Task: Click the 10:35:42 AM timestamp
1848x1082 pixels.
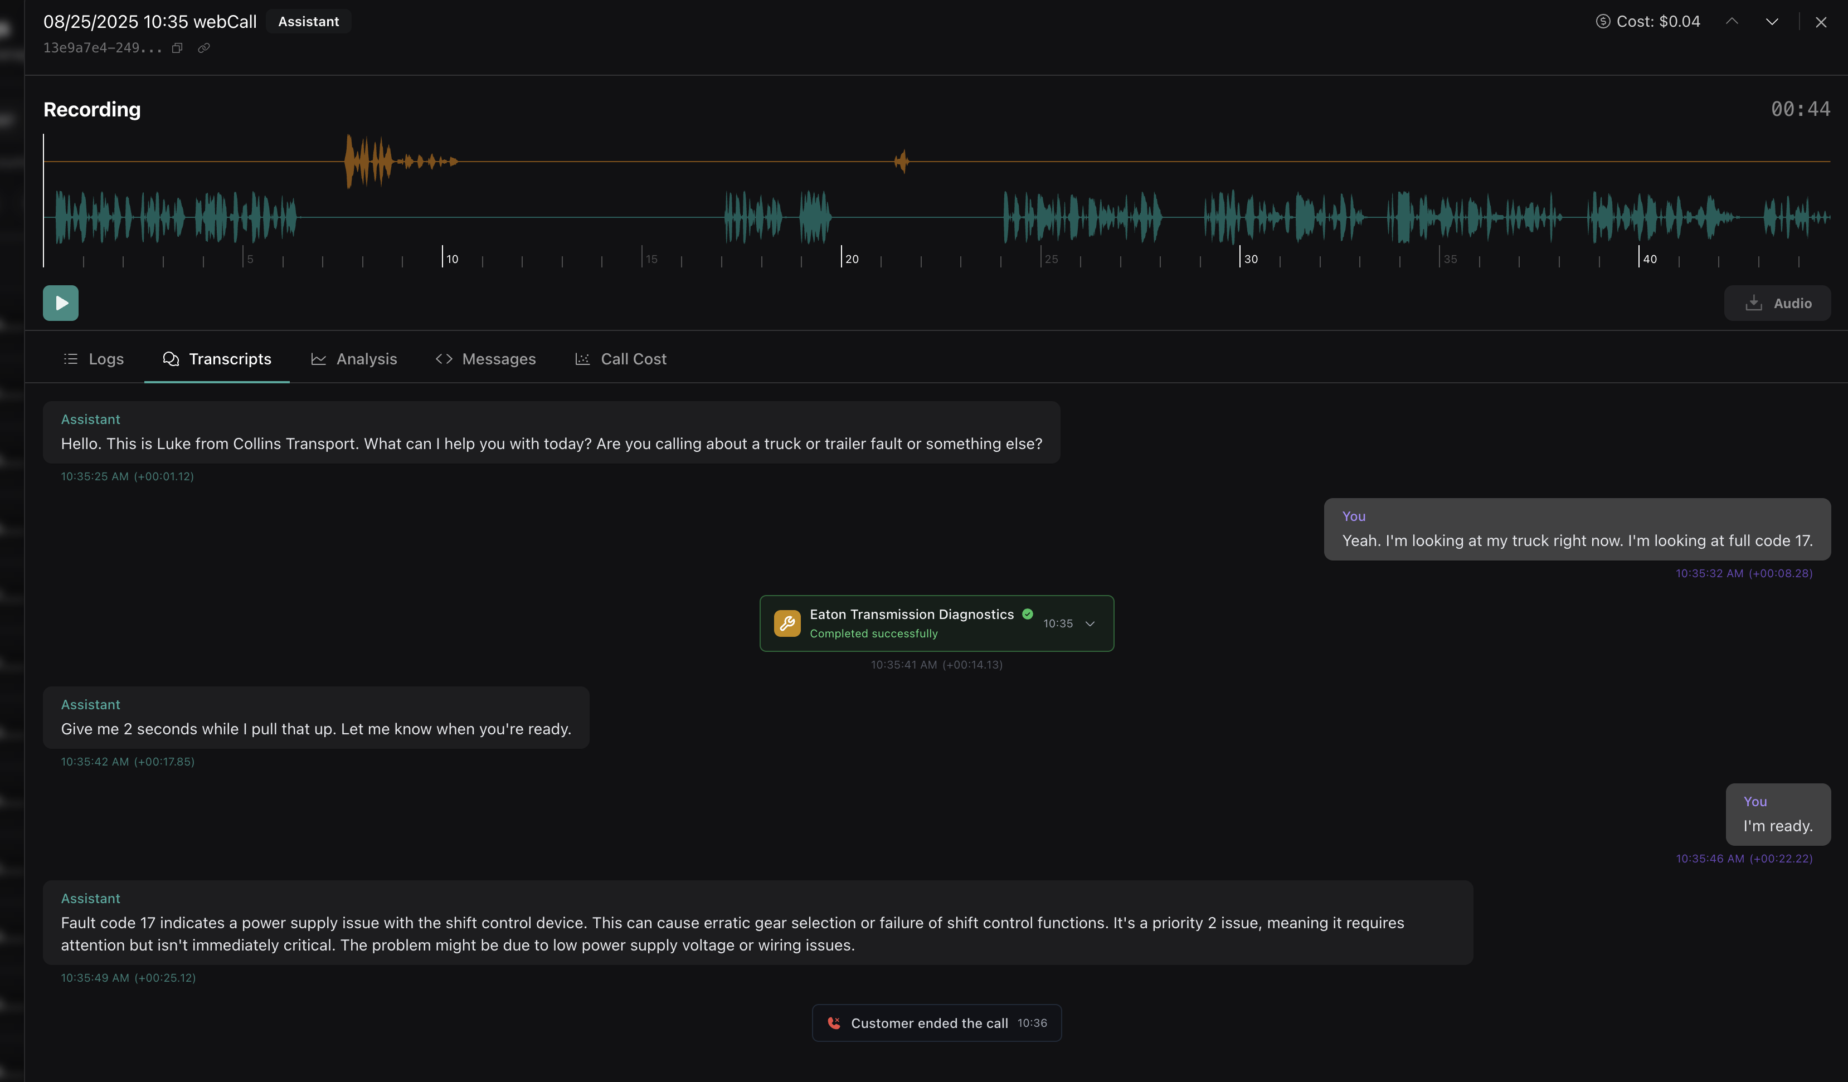Action: (128, 762)
